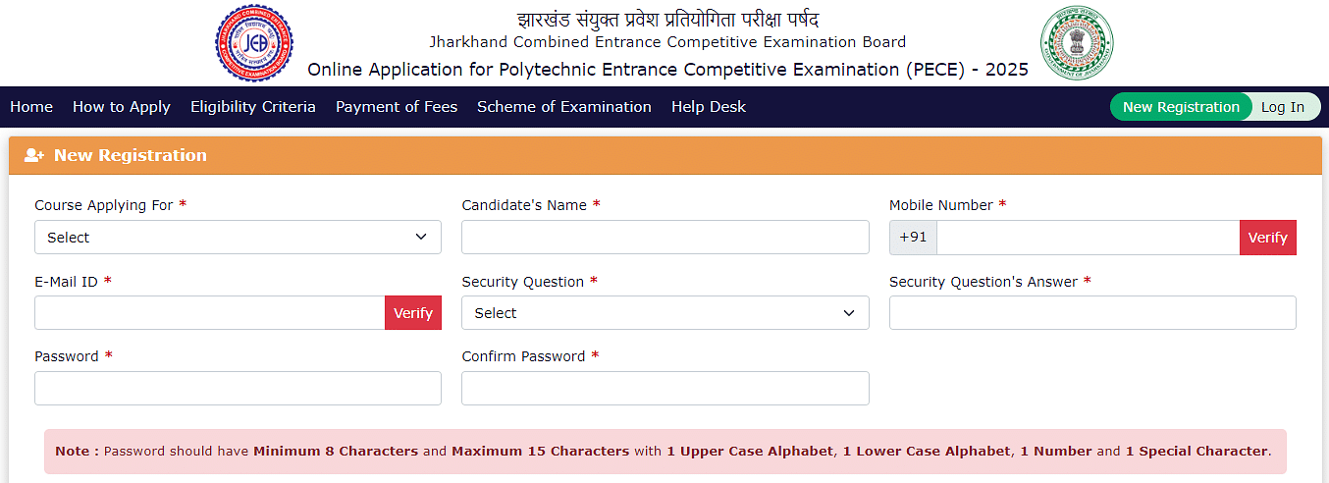This screenshot has height=483, width=1329.
Task: Select the Password input box
Action: click(x=238, y=389)
